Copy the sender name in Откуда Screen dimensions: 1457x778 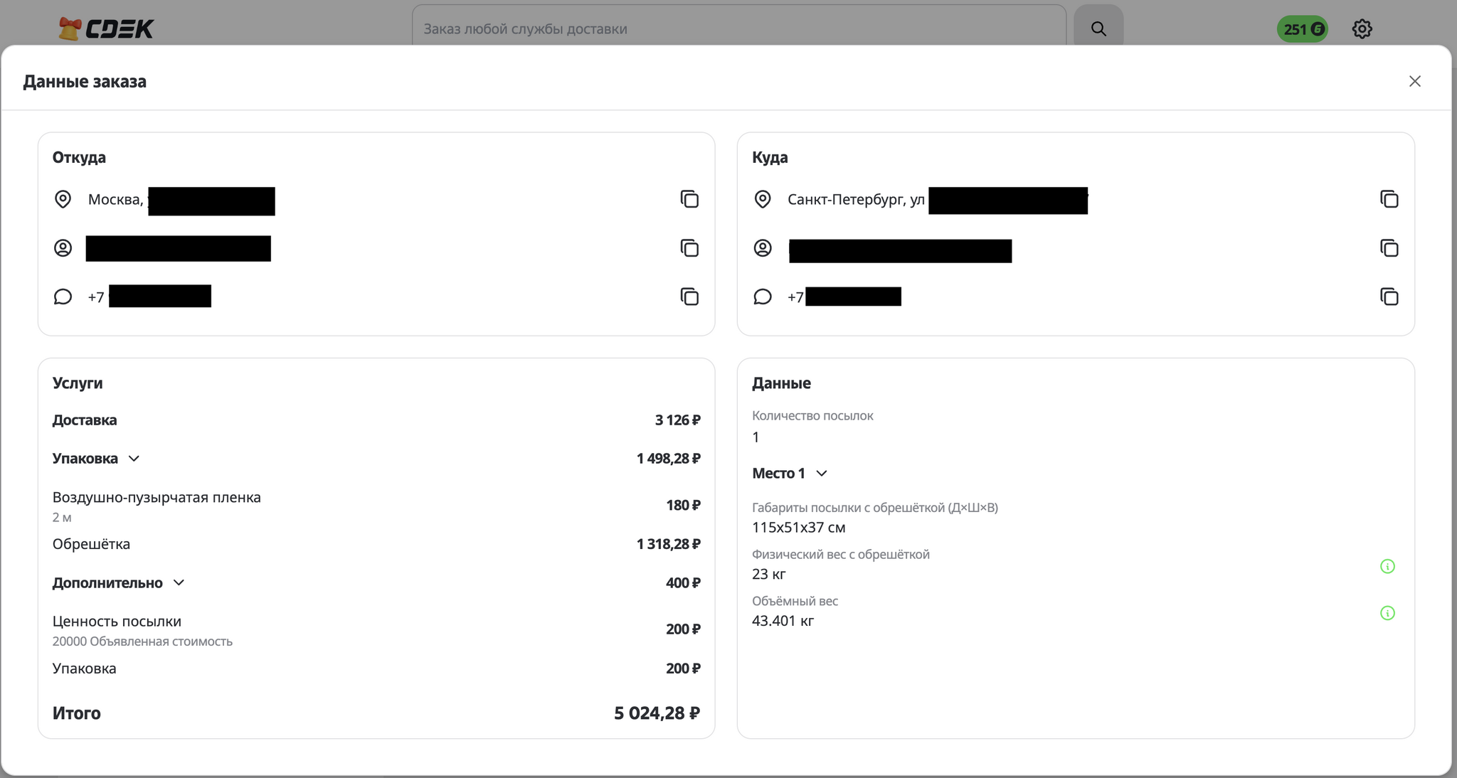point(689,248)
